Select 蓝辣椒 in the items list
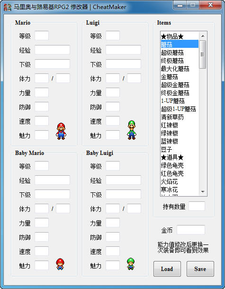The width and height of the screenshot is (225, 289). (180, 141)
